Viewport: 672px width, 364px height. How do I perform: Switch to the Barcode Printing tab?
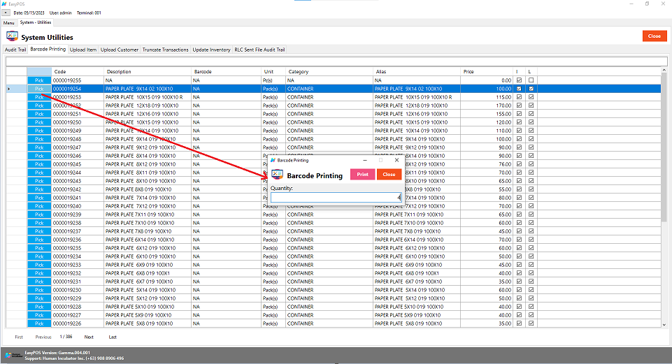coord(48,49)
